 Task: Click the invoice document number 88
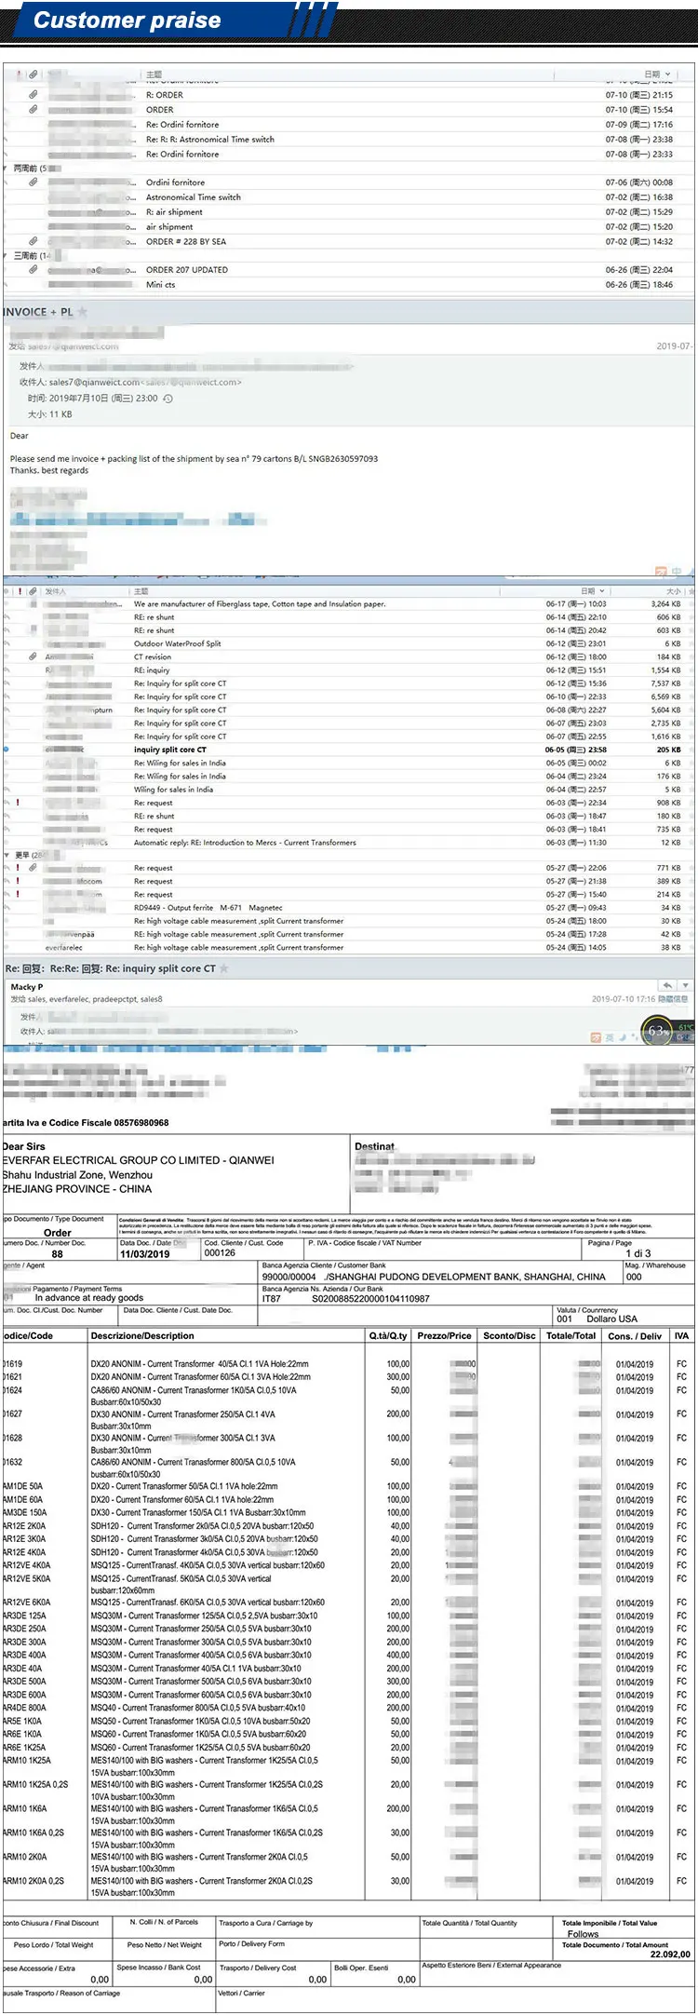pos(57,1254)
